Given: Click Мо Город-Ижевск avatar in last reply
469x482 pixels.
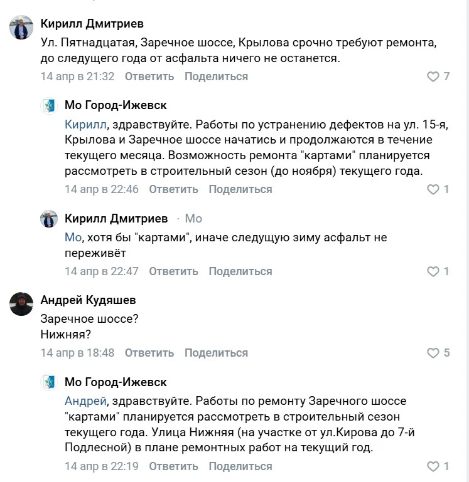Looking at the screenshot, I should [49, 382].
